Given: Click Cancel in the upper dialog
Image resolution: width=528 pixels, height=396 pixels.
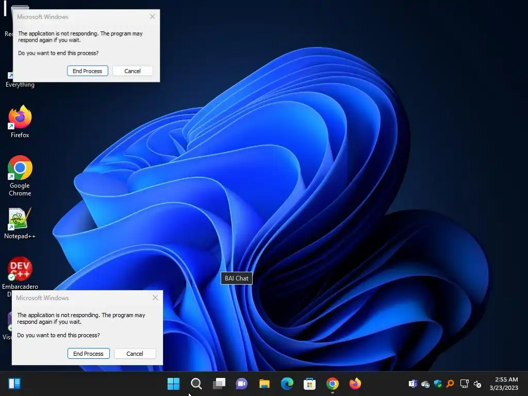Looking at the screenshot, I should [133, 71].
